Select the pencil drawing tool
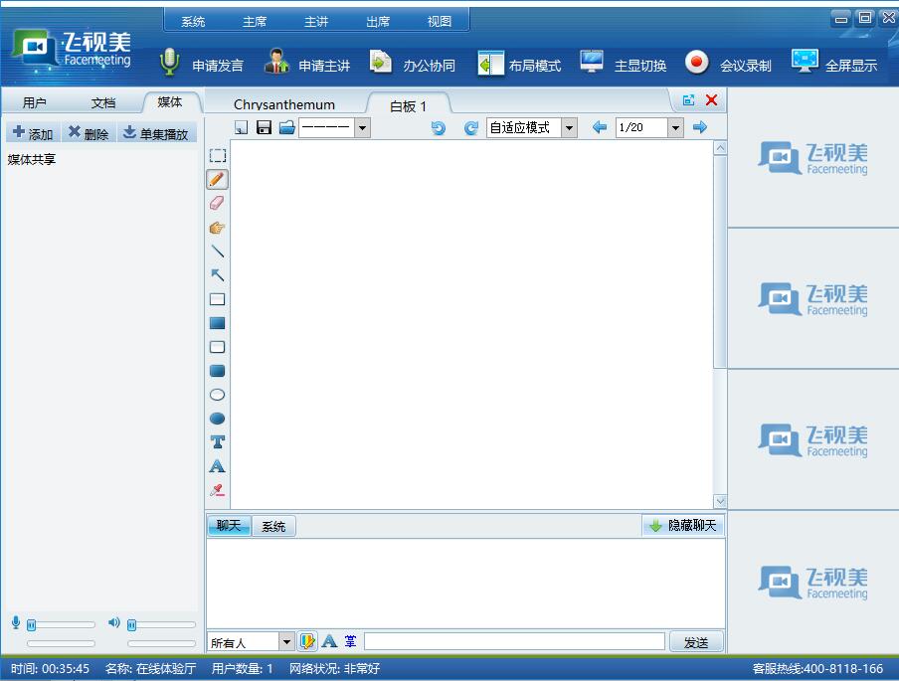 pyautogui.click(x=217, y=179)
